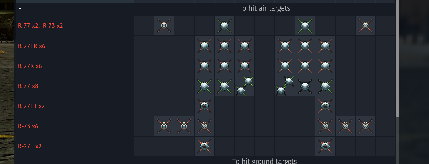
Task: Select the rightmost missile icon in R-73 x6 row
Action: pyautogui.click(x=366, y=126)
